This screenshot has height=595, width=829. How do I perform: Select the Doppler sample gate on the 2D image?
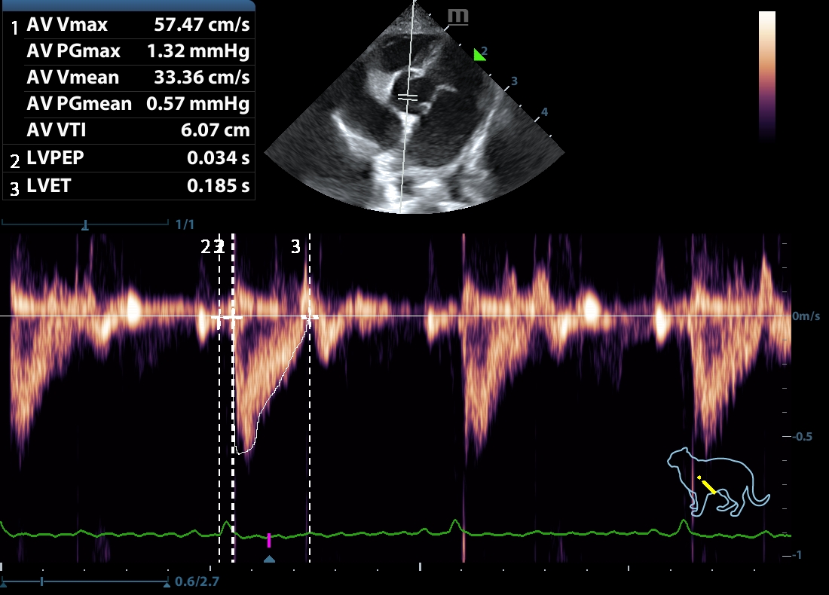(408, 97)
